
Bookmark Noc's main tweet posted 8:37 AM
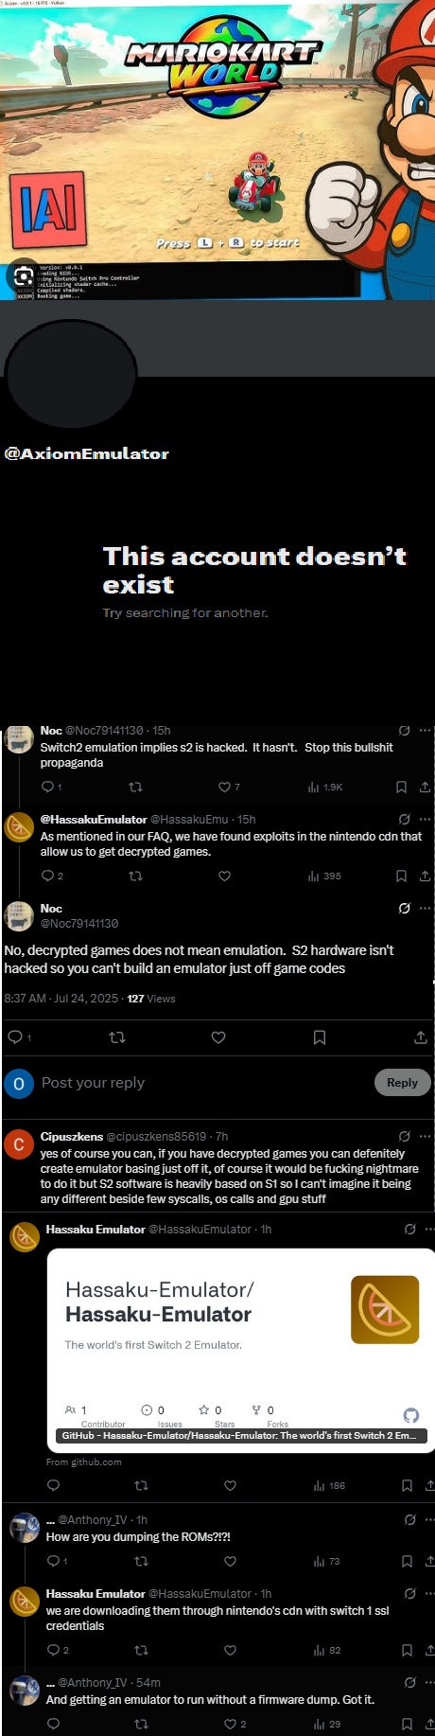click(x=320, y=1037)
